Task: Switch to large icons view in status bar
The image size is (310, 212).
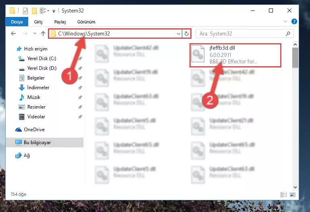Action: pos(293,195)
